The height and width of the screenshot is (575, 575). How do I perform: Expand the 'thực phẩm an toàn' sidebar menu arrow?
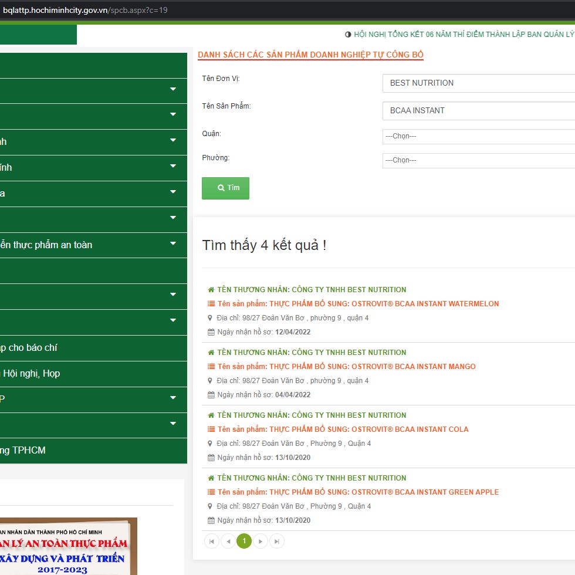(173, 243)
